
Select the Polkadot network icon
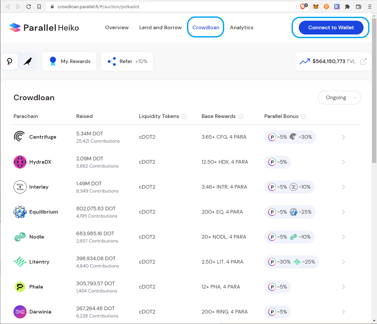pos(10,61)
